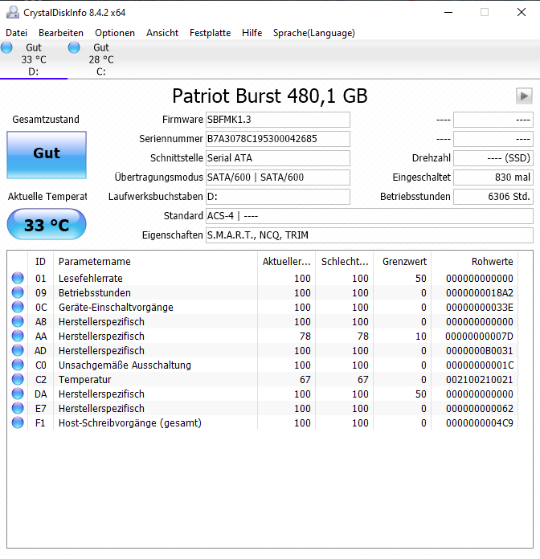This screenshot has width=540, height=559.
Task: Click the Firmware field SBFMK1.3
Action: coord(278,120)
